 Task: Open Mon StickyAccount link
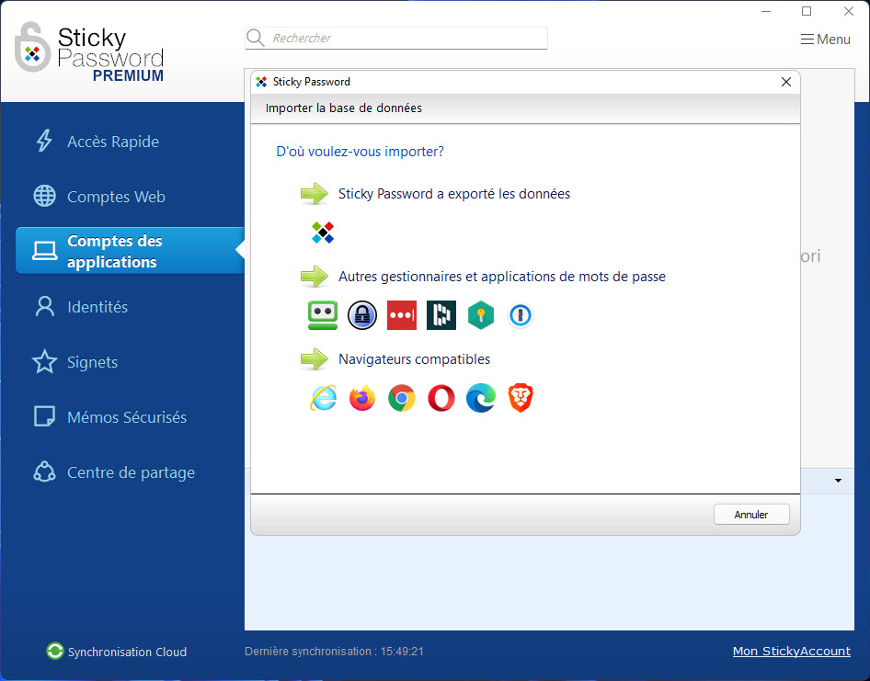point(791,651)
